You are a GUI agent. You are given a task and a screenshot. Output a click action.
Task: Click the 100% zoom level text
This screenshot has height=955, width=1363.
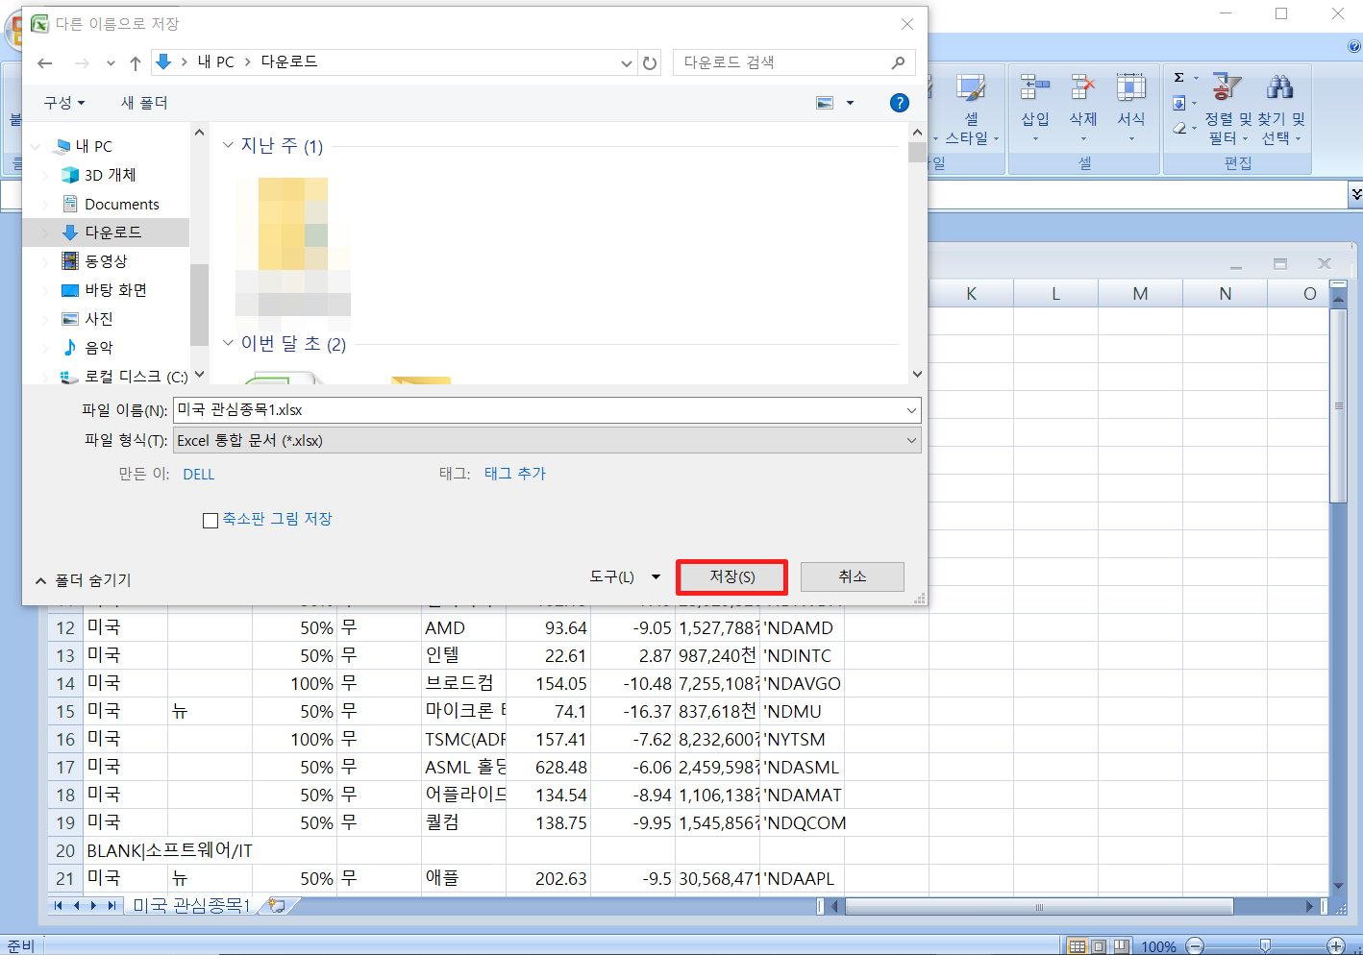[x=1158, y=946]
